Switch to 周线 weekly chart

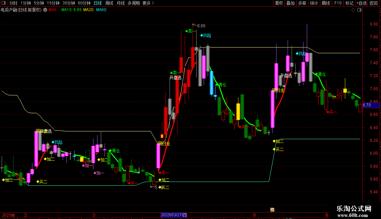[109, 3]
